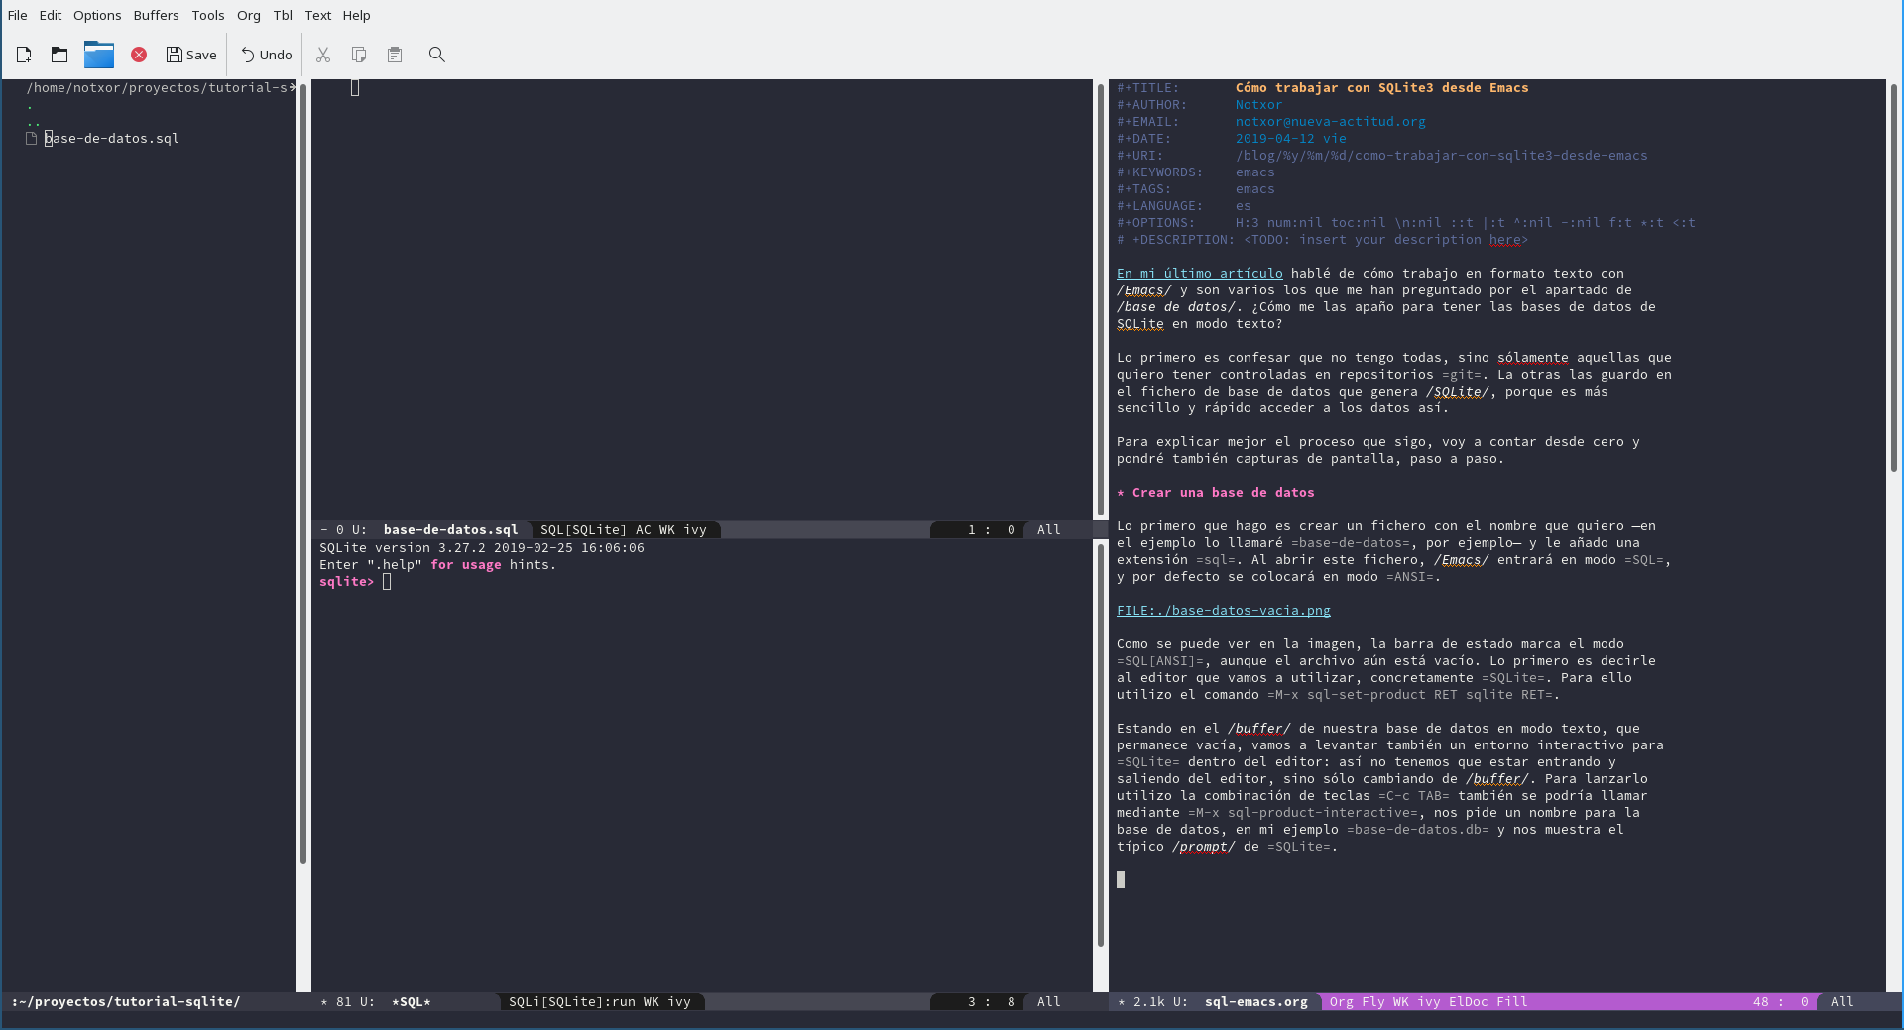This screenshot has height=1030, width=1904.
Task: Open the Help menu
Action: (x=356, y=15)
